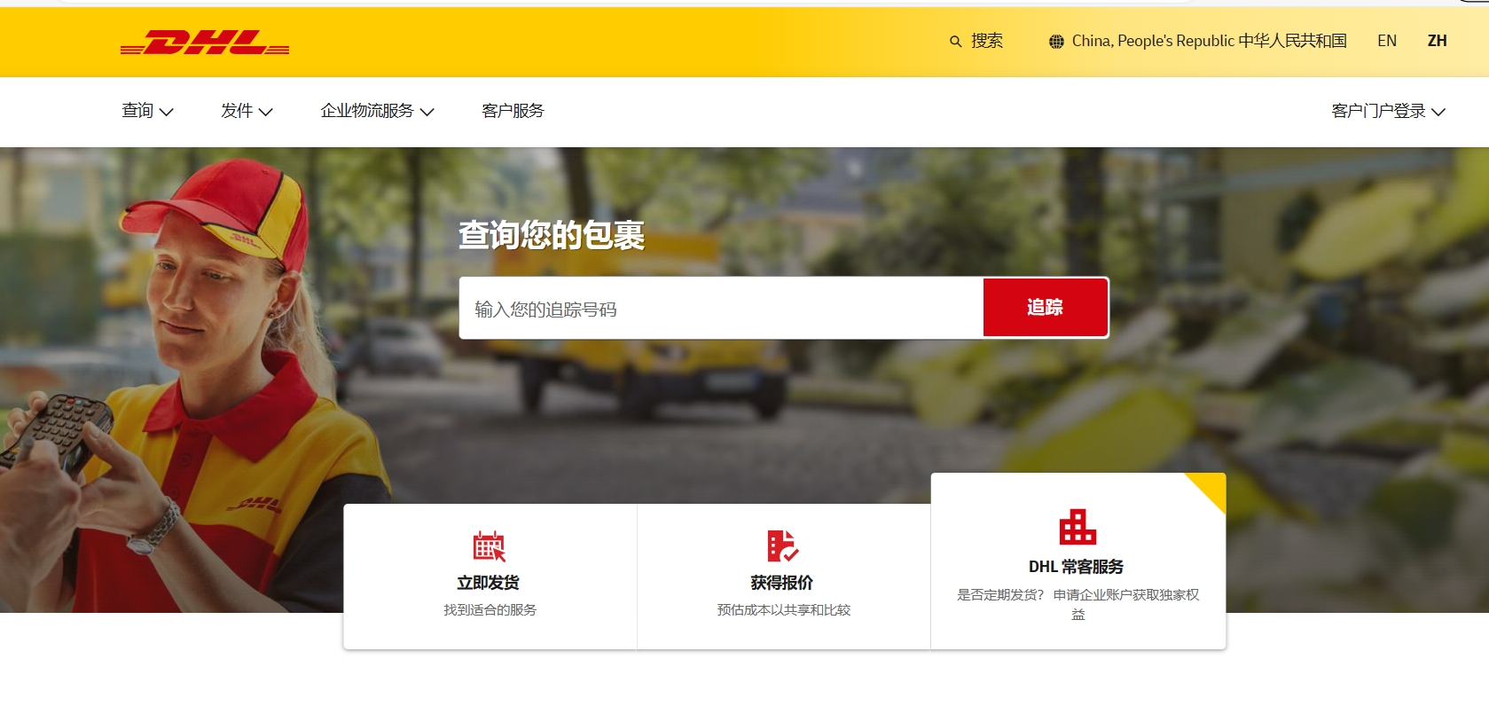Open the 企业物流服务 dropdown

377,111
